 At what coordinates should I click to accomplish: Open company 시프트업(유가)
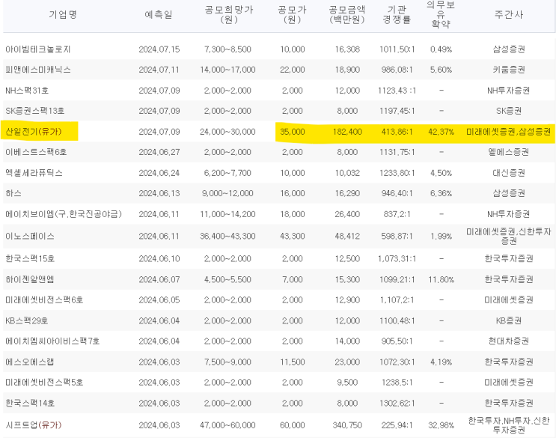click(x=34, y=425)
